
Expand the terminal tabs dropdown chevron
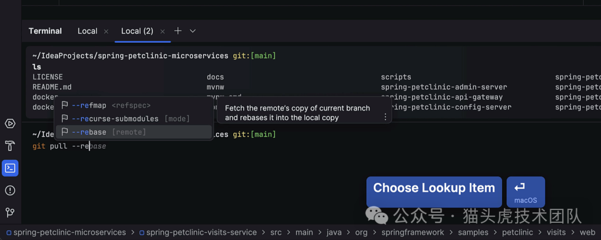(193, 31)
